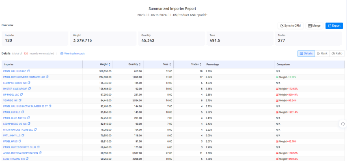The height and width of the screenshot is (161, 347).
Task: Export the importer report
Action: pyautogui.click(x=334, y=26)
